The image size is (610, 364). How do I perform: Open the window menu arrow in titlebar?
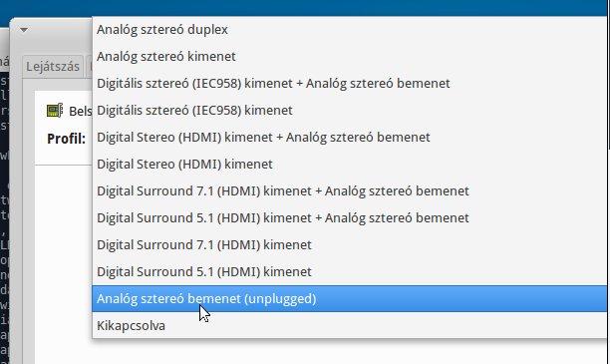pyautogui.click(x=24, y=30)
